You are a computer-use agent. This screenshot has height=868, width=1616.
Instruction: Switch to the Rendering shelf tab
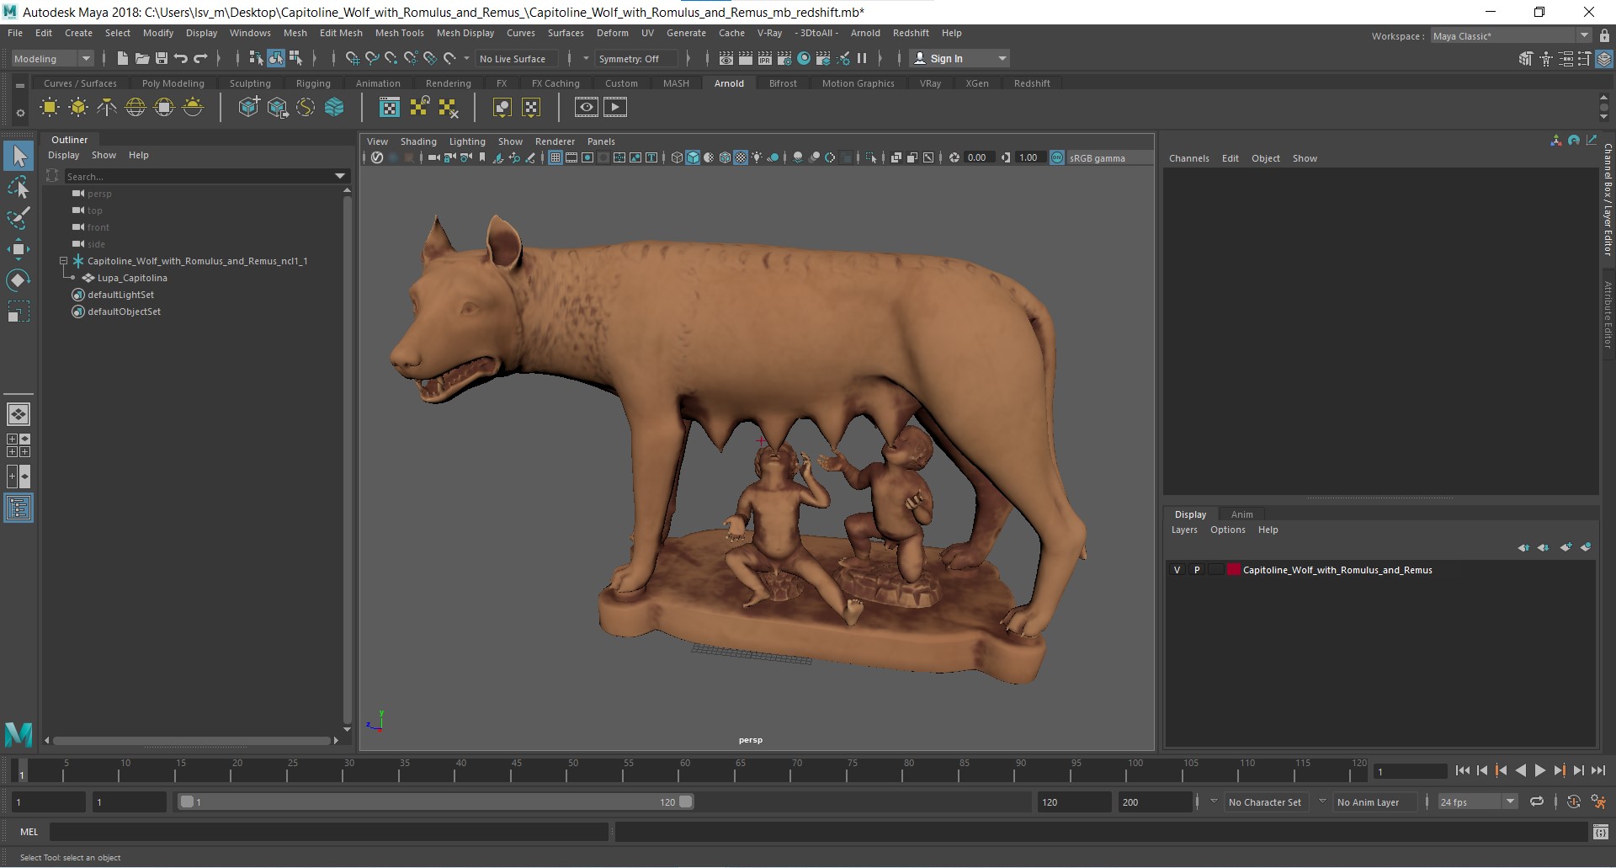tap(448, 83)
